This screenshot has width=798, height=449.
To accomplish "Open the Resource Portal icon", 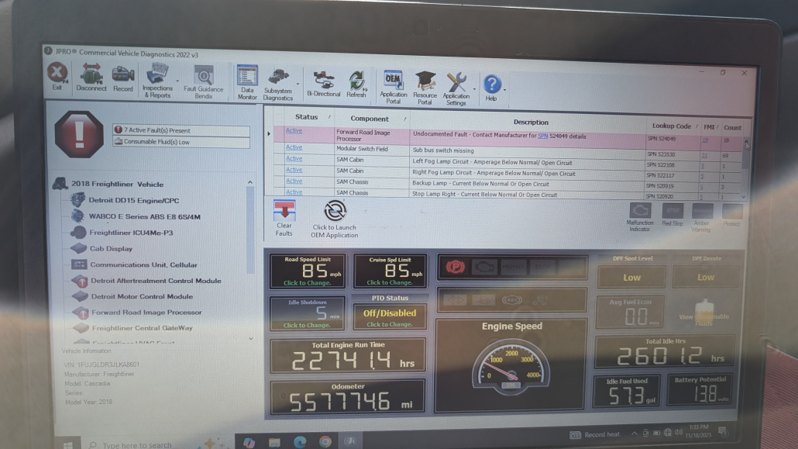I will (x=425, y=86).
